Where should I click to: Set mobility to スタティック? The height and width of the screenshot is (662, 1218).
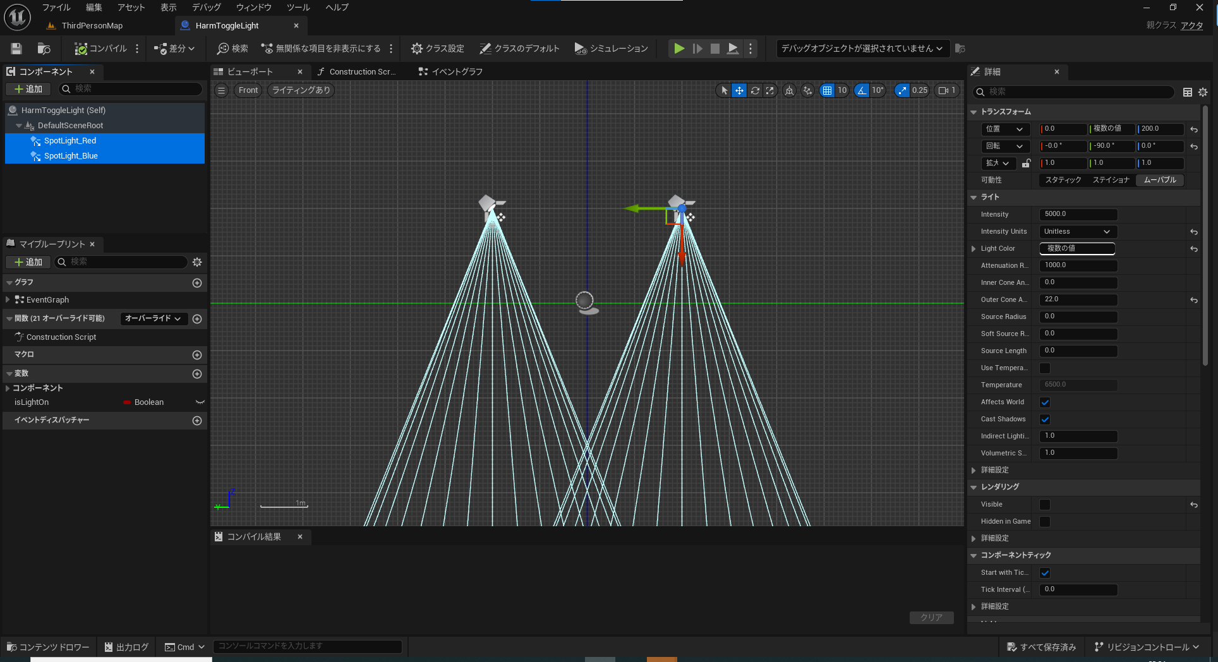(x=1063, y=180)
